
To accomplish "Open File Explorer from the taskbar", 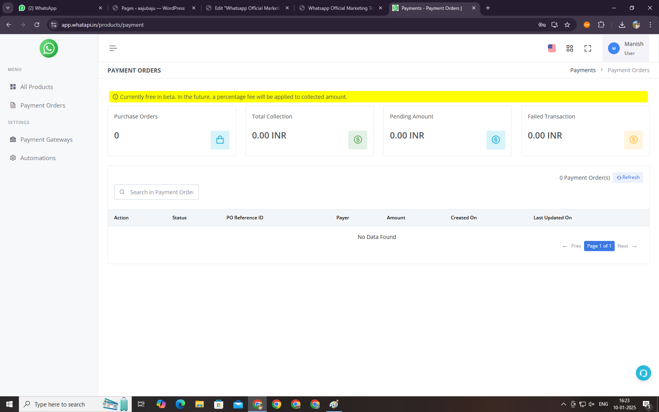I will (x=199, y=404).
